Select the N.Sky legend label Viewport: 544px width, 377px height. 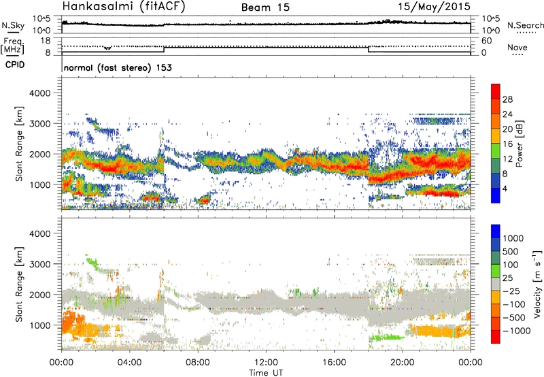click(x=13, y=25)
